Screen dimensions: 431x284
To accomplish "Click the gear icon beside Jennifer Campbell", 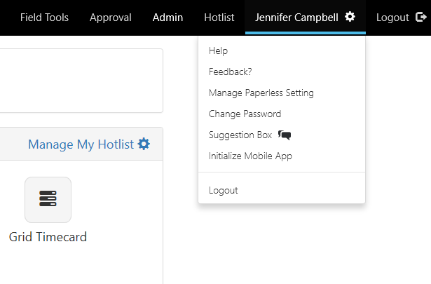I will tap(350, 17).
